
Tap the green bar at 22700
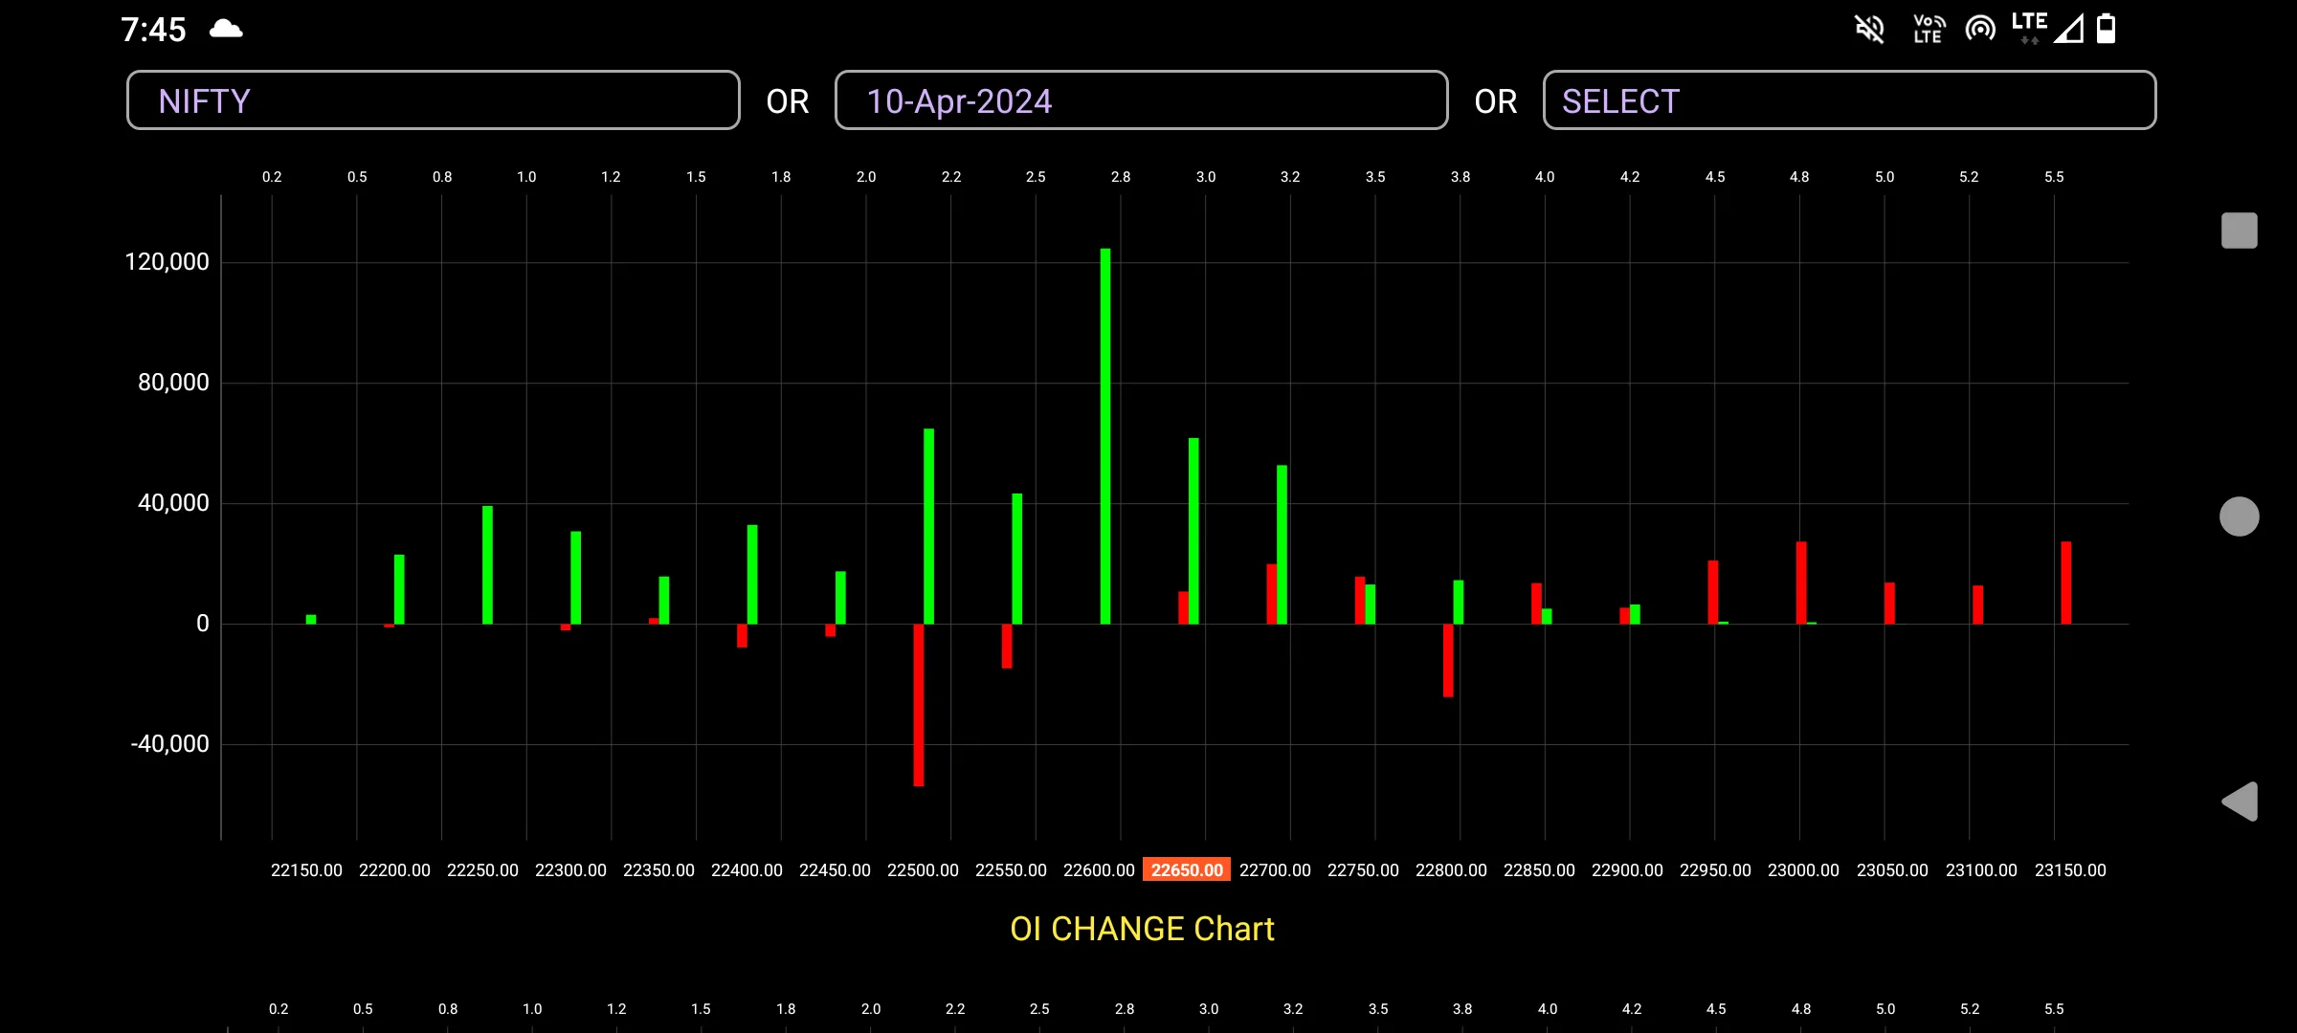[1282, 544]
